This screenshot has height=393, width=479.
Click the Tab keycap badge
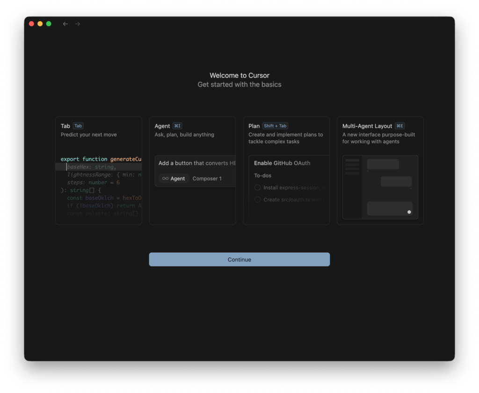(78, 126)
